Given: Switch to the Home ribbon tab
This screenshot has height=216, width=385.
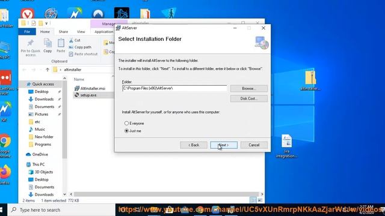Looking at the screenshot, I should pyautogui.click(x=45, y=32).
